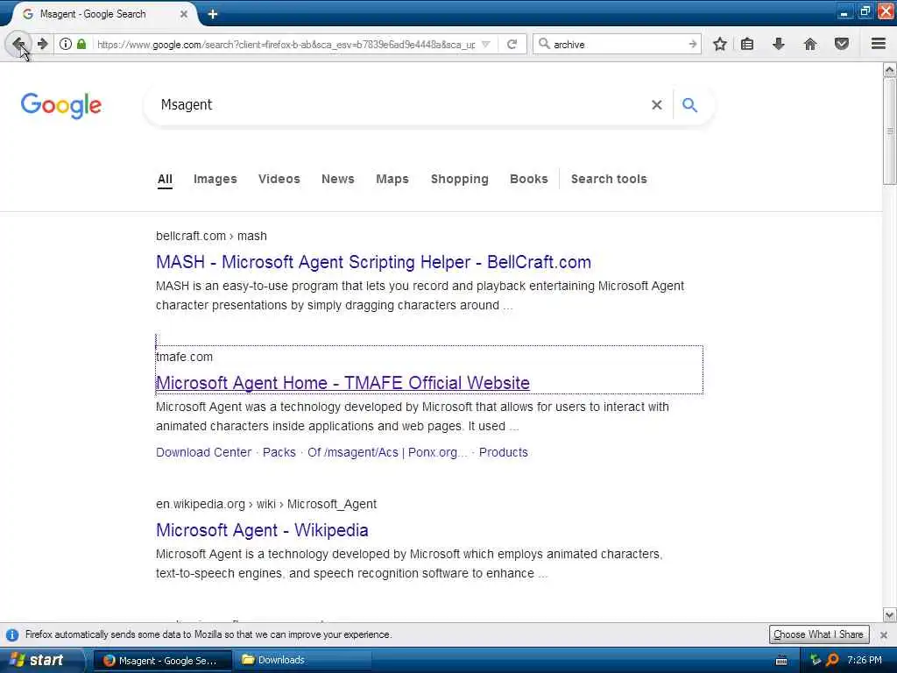Screen dimensions: 897x673
Task: Select Msagent - Google Search taskbar button
Action: 162,661
